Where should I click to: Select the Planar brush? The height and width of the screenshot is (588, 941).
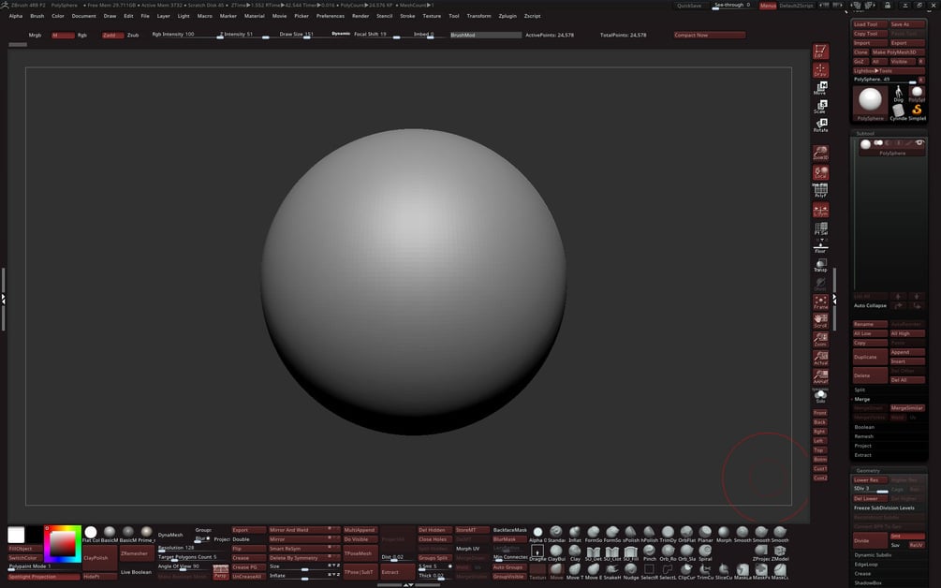tap(705, 534)
